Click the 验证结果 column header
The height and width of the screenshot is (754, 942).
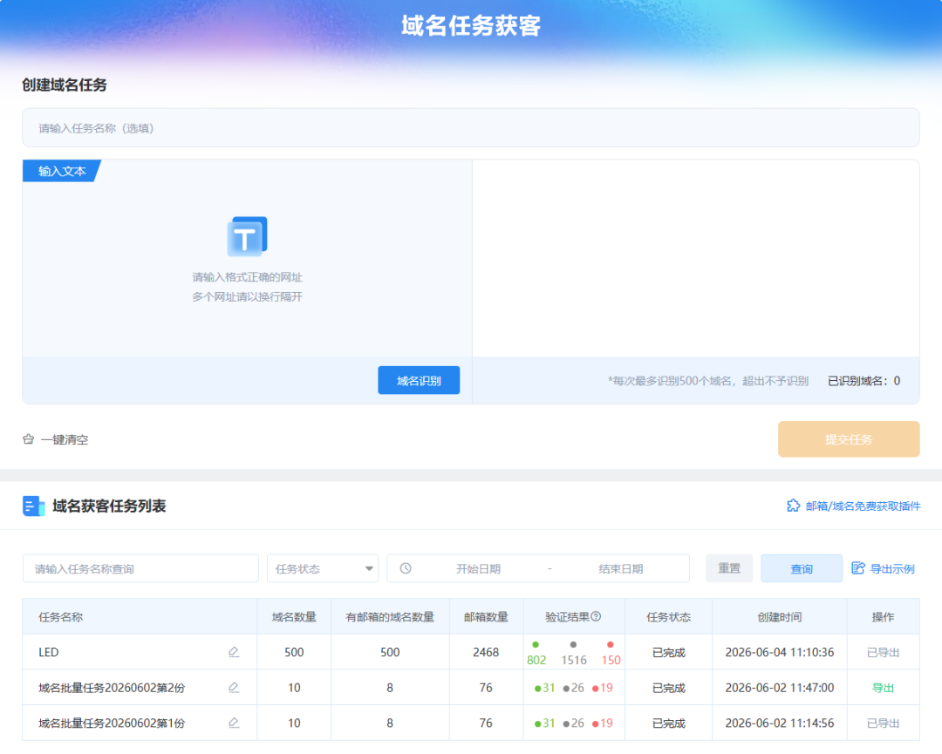567,616
